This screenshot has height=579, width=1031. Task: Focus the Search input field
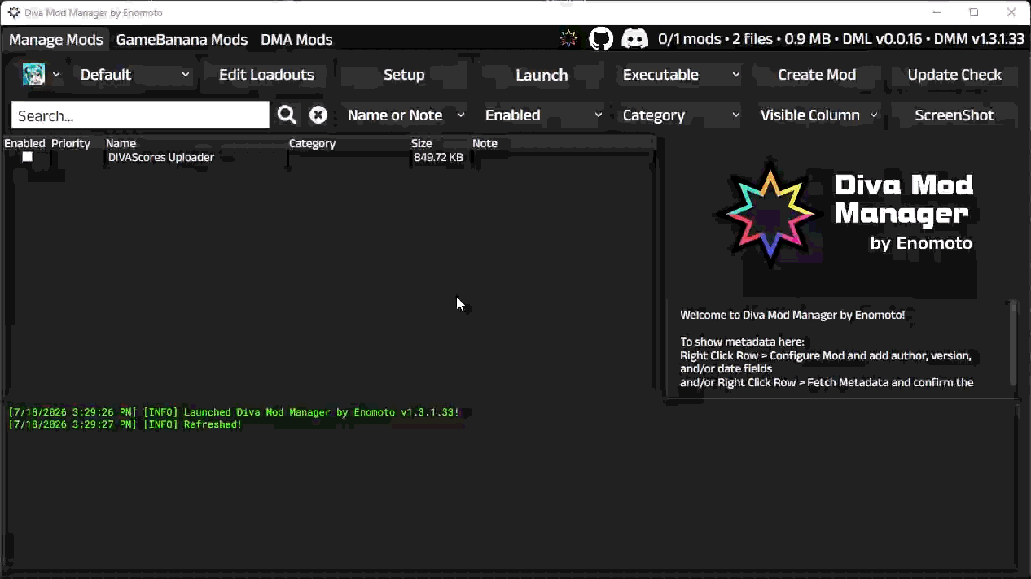pos(140,115)
